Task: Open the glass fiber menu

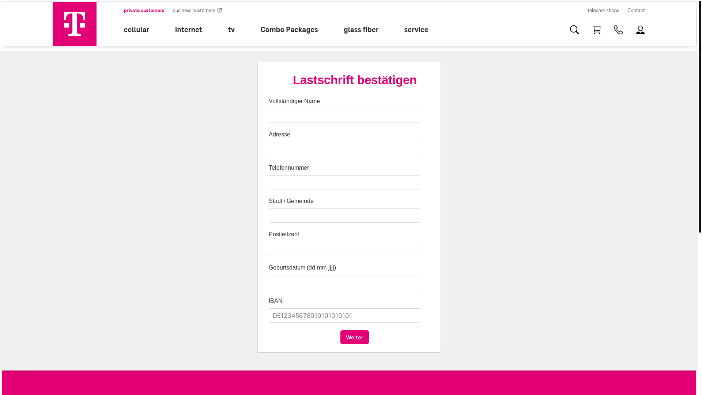Action: [361, 30]
